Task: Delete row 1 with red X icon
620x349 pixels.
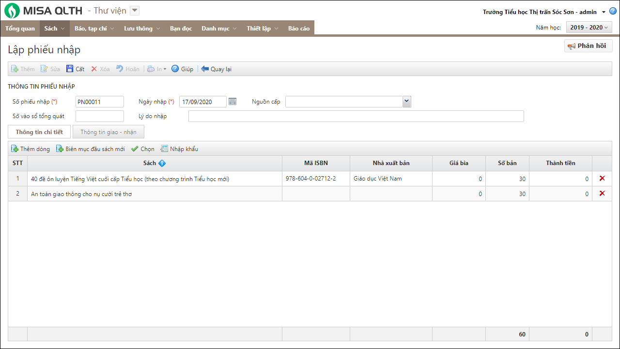Action: click(602, 179)
